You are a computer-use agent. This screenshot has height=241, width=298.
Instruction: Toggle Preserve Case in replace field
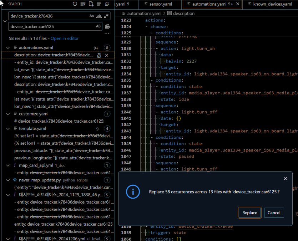[98, 26]
